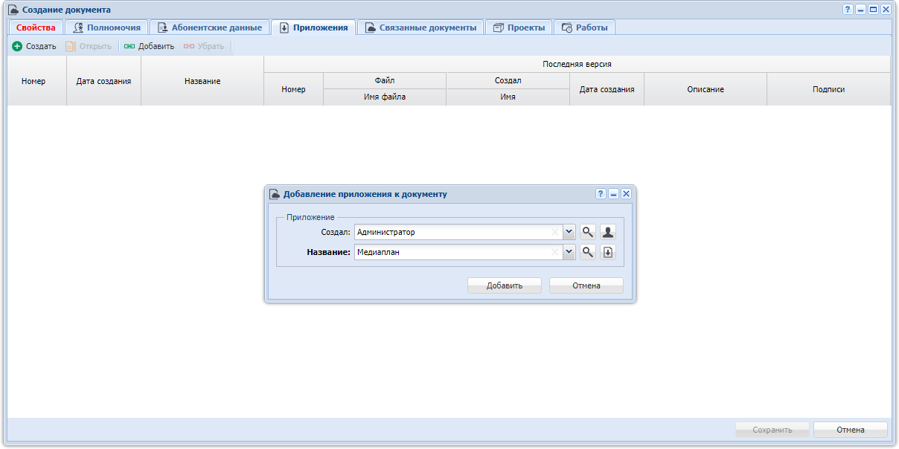Minimize the Добавление приложения dialog
Screen dimensions: 899x449
coord(614,193)
